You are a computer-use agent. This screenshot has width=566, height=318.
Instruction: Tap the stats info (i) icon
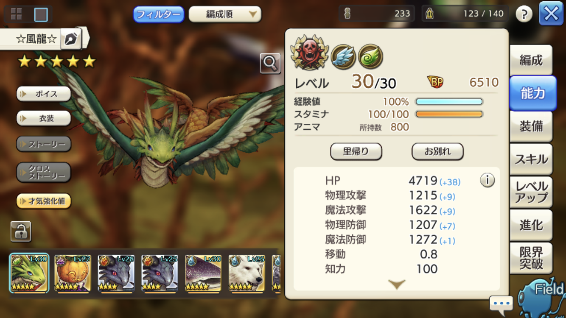487,181
